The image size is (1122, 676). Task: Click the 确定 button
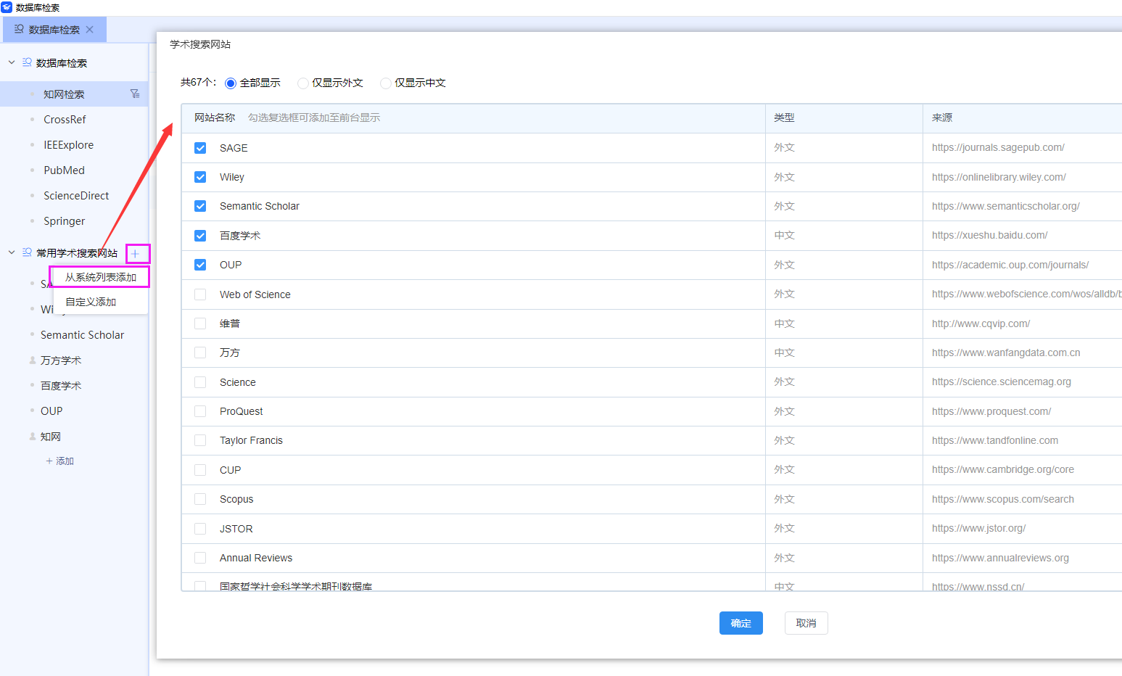(x=741, y=623)
